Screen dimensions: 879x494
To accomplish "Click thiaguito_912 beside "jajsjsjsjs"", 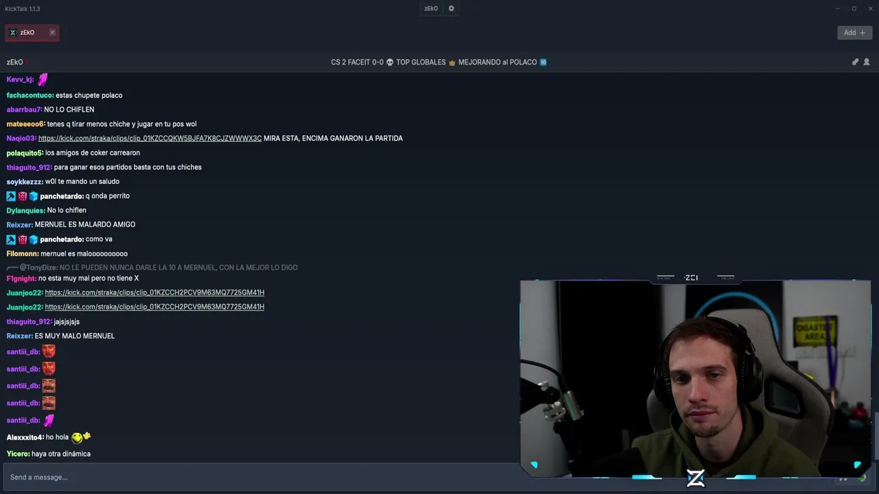I will click(x=30, y=322).
